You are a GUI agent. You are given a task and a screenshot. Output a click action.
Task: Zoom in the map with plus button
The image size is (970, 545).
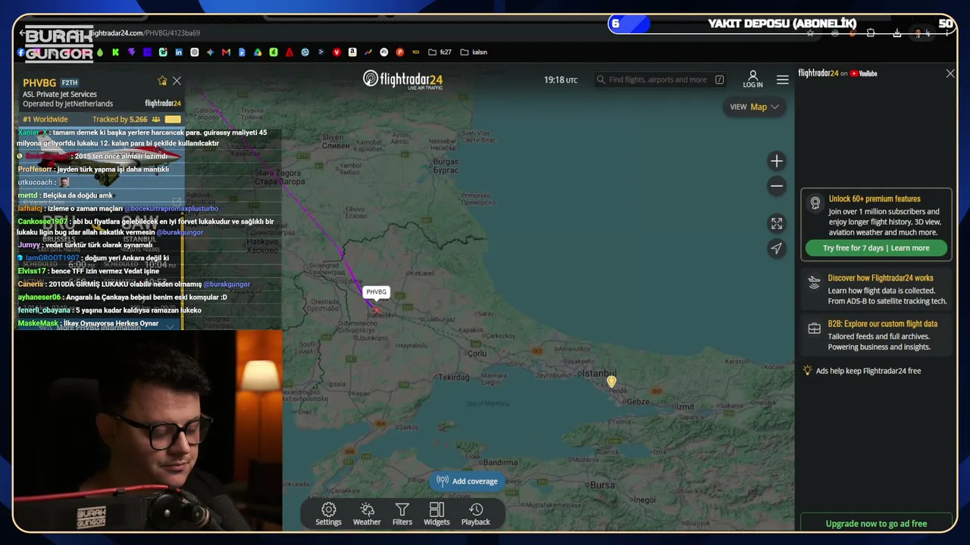pyautogui.click(x=777, y=161)
